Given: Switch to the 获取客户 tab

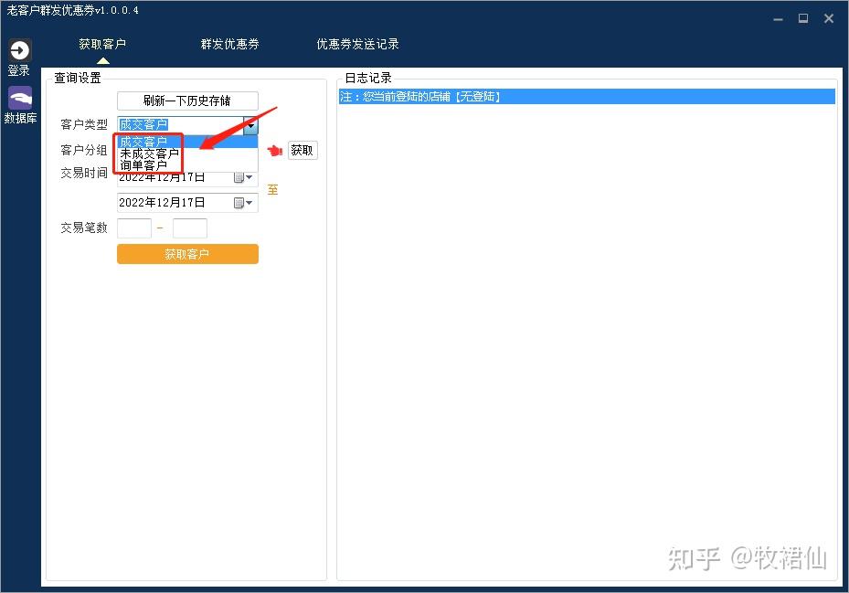Looking at the screenshot, I should click(102, 44).
